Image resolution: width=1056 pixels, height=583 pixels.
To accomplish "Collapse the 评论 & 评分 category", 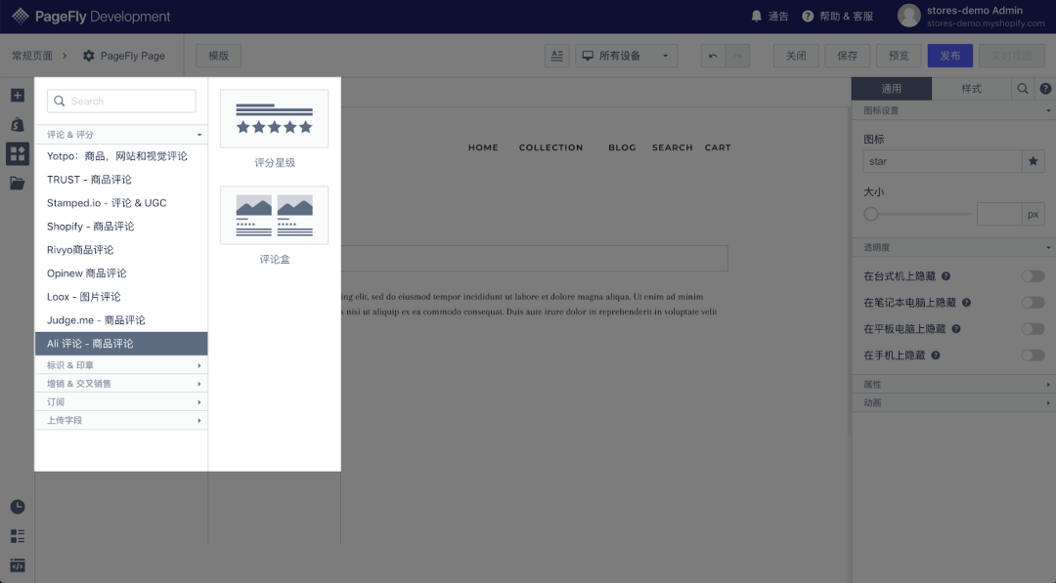I will click(121, 135).
